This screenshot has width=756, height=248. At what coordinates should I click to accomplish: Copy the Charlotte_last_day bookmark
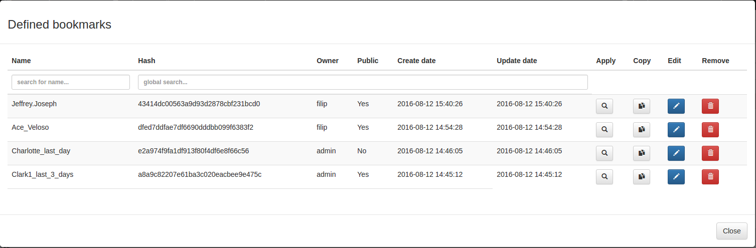[641, 153]
